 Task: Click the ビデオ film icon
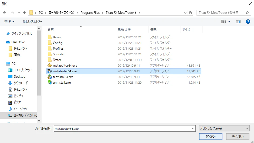pyautogui.click(x=10, y=103)
